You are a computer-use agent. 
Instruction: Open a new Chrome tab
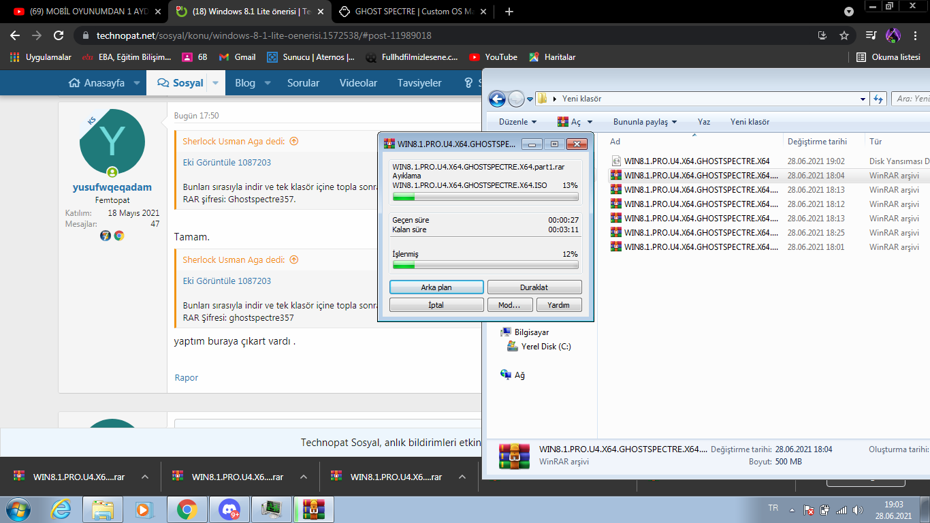[x=509, y=12]
